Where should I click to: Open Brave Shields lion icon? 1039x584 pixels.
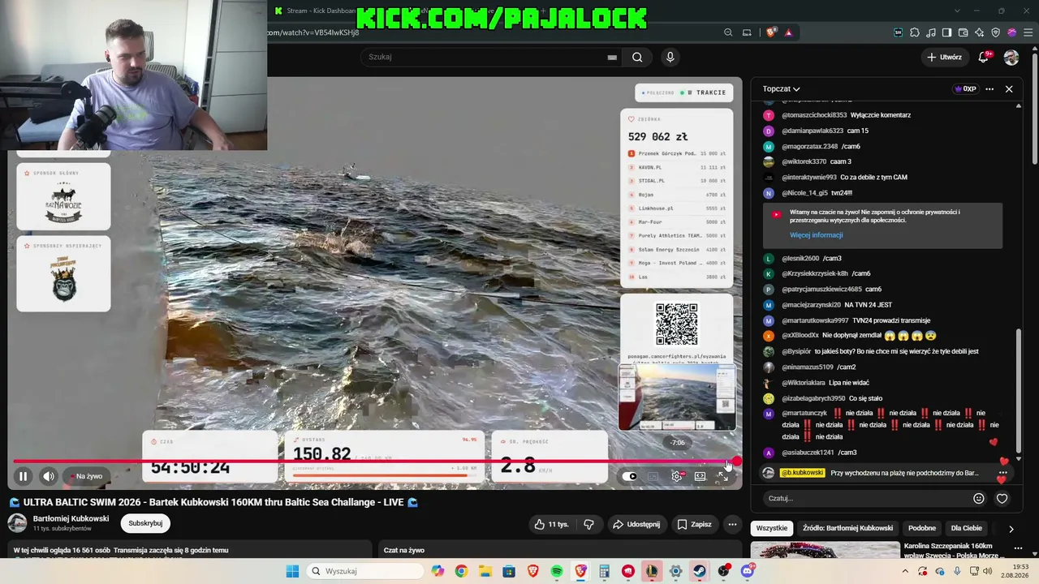[x=771, y=32]
